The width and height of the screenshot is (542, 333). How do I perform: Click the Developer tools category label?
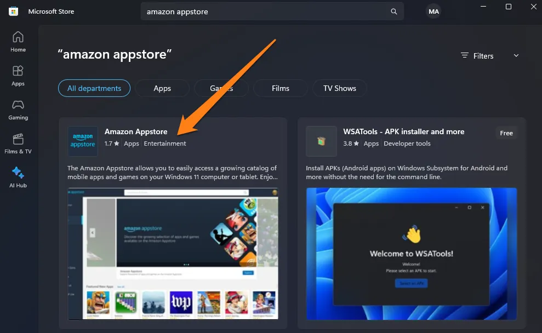coord(407,143)
